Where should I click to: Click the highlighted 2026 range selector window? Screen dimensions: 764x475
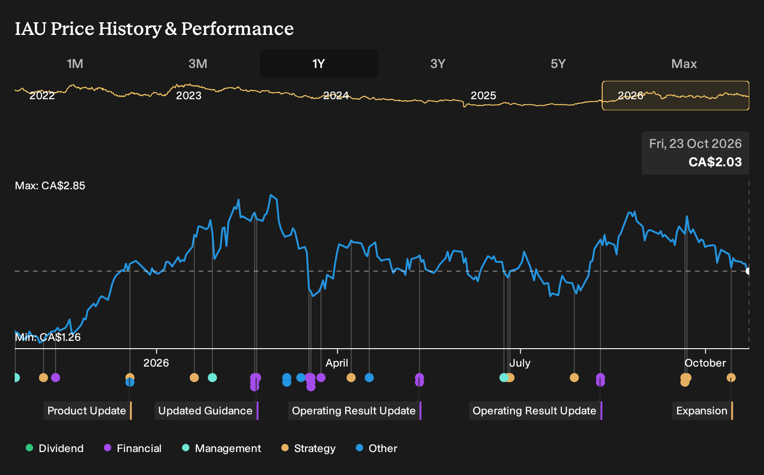[x=675, y=96]
